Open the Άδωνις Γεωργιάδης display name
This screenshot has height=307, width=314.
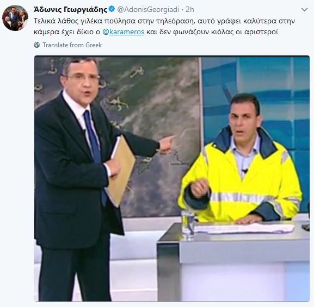[71, 9]
